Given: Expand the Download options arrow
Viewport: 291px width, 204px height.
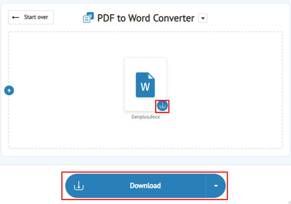Looking at the screenshot, I should tap(216, 186).
